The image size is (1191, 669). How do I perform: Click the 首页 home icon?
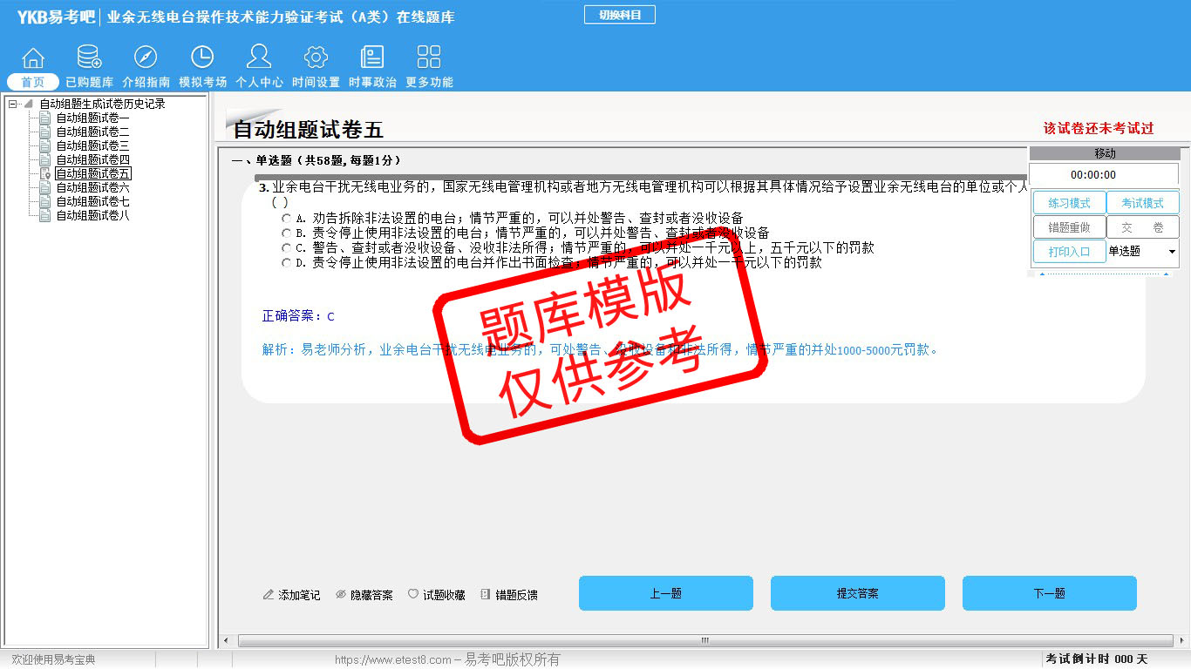point(33,58)
